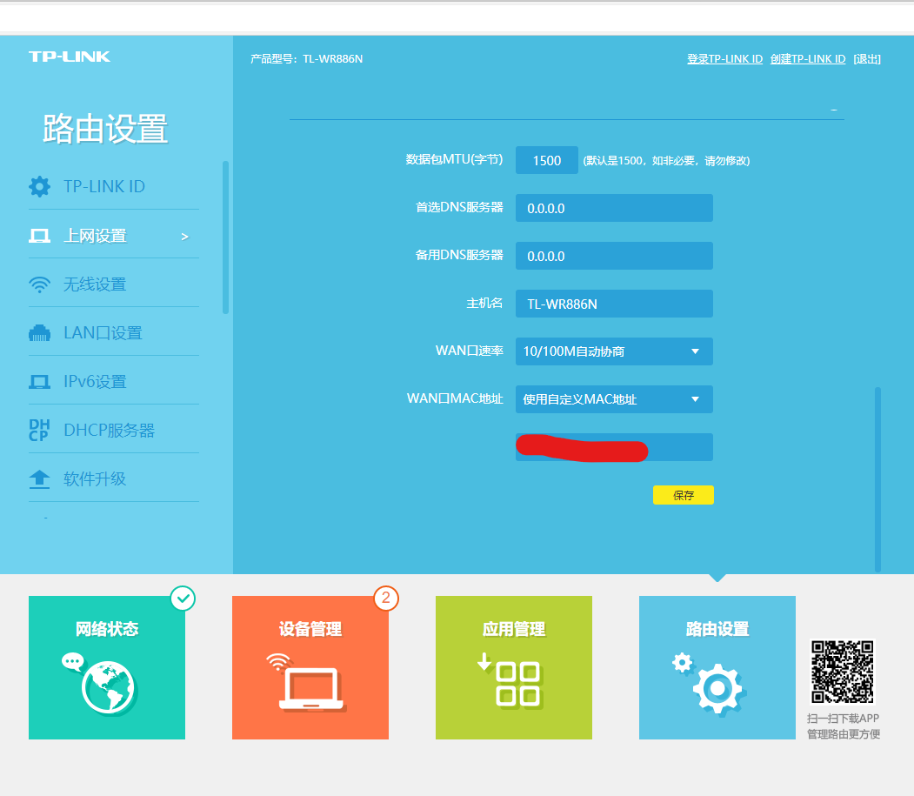Click the MTU hint 默认是1500 text
This screenshot has width=914, height=796.
[666, 161]
